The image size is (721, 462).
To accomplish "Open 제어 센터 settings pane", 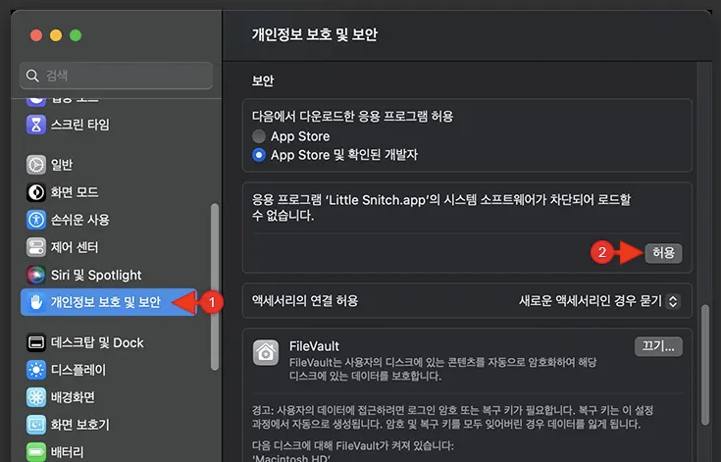I will coord(109,247).
